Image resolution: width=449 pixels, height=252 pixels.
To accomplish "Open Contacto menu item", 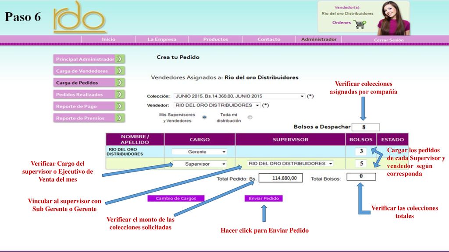I will [x=269, y=39].
